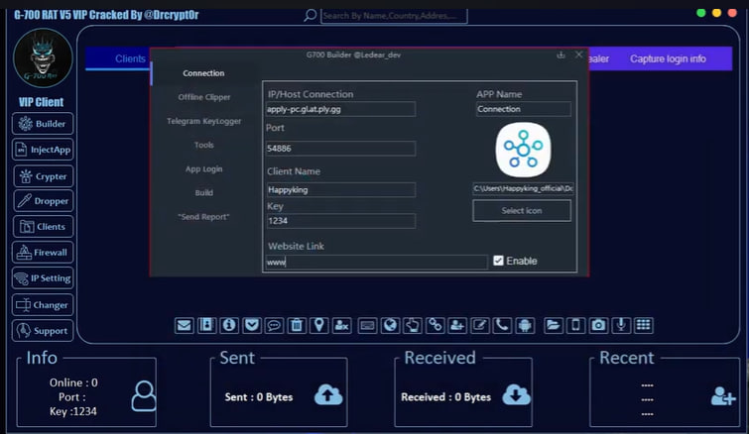Click the IP Setting sidebar button
The width and height of the screenshot is (749, 434).
43,278
